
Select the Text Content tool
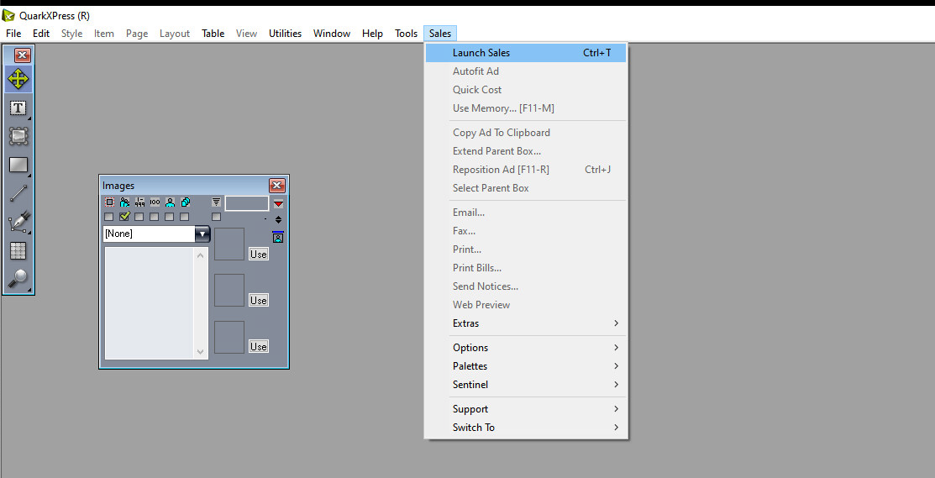pos(18,108)
